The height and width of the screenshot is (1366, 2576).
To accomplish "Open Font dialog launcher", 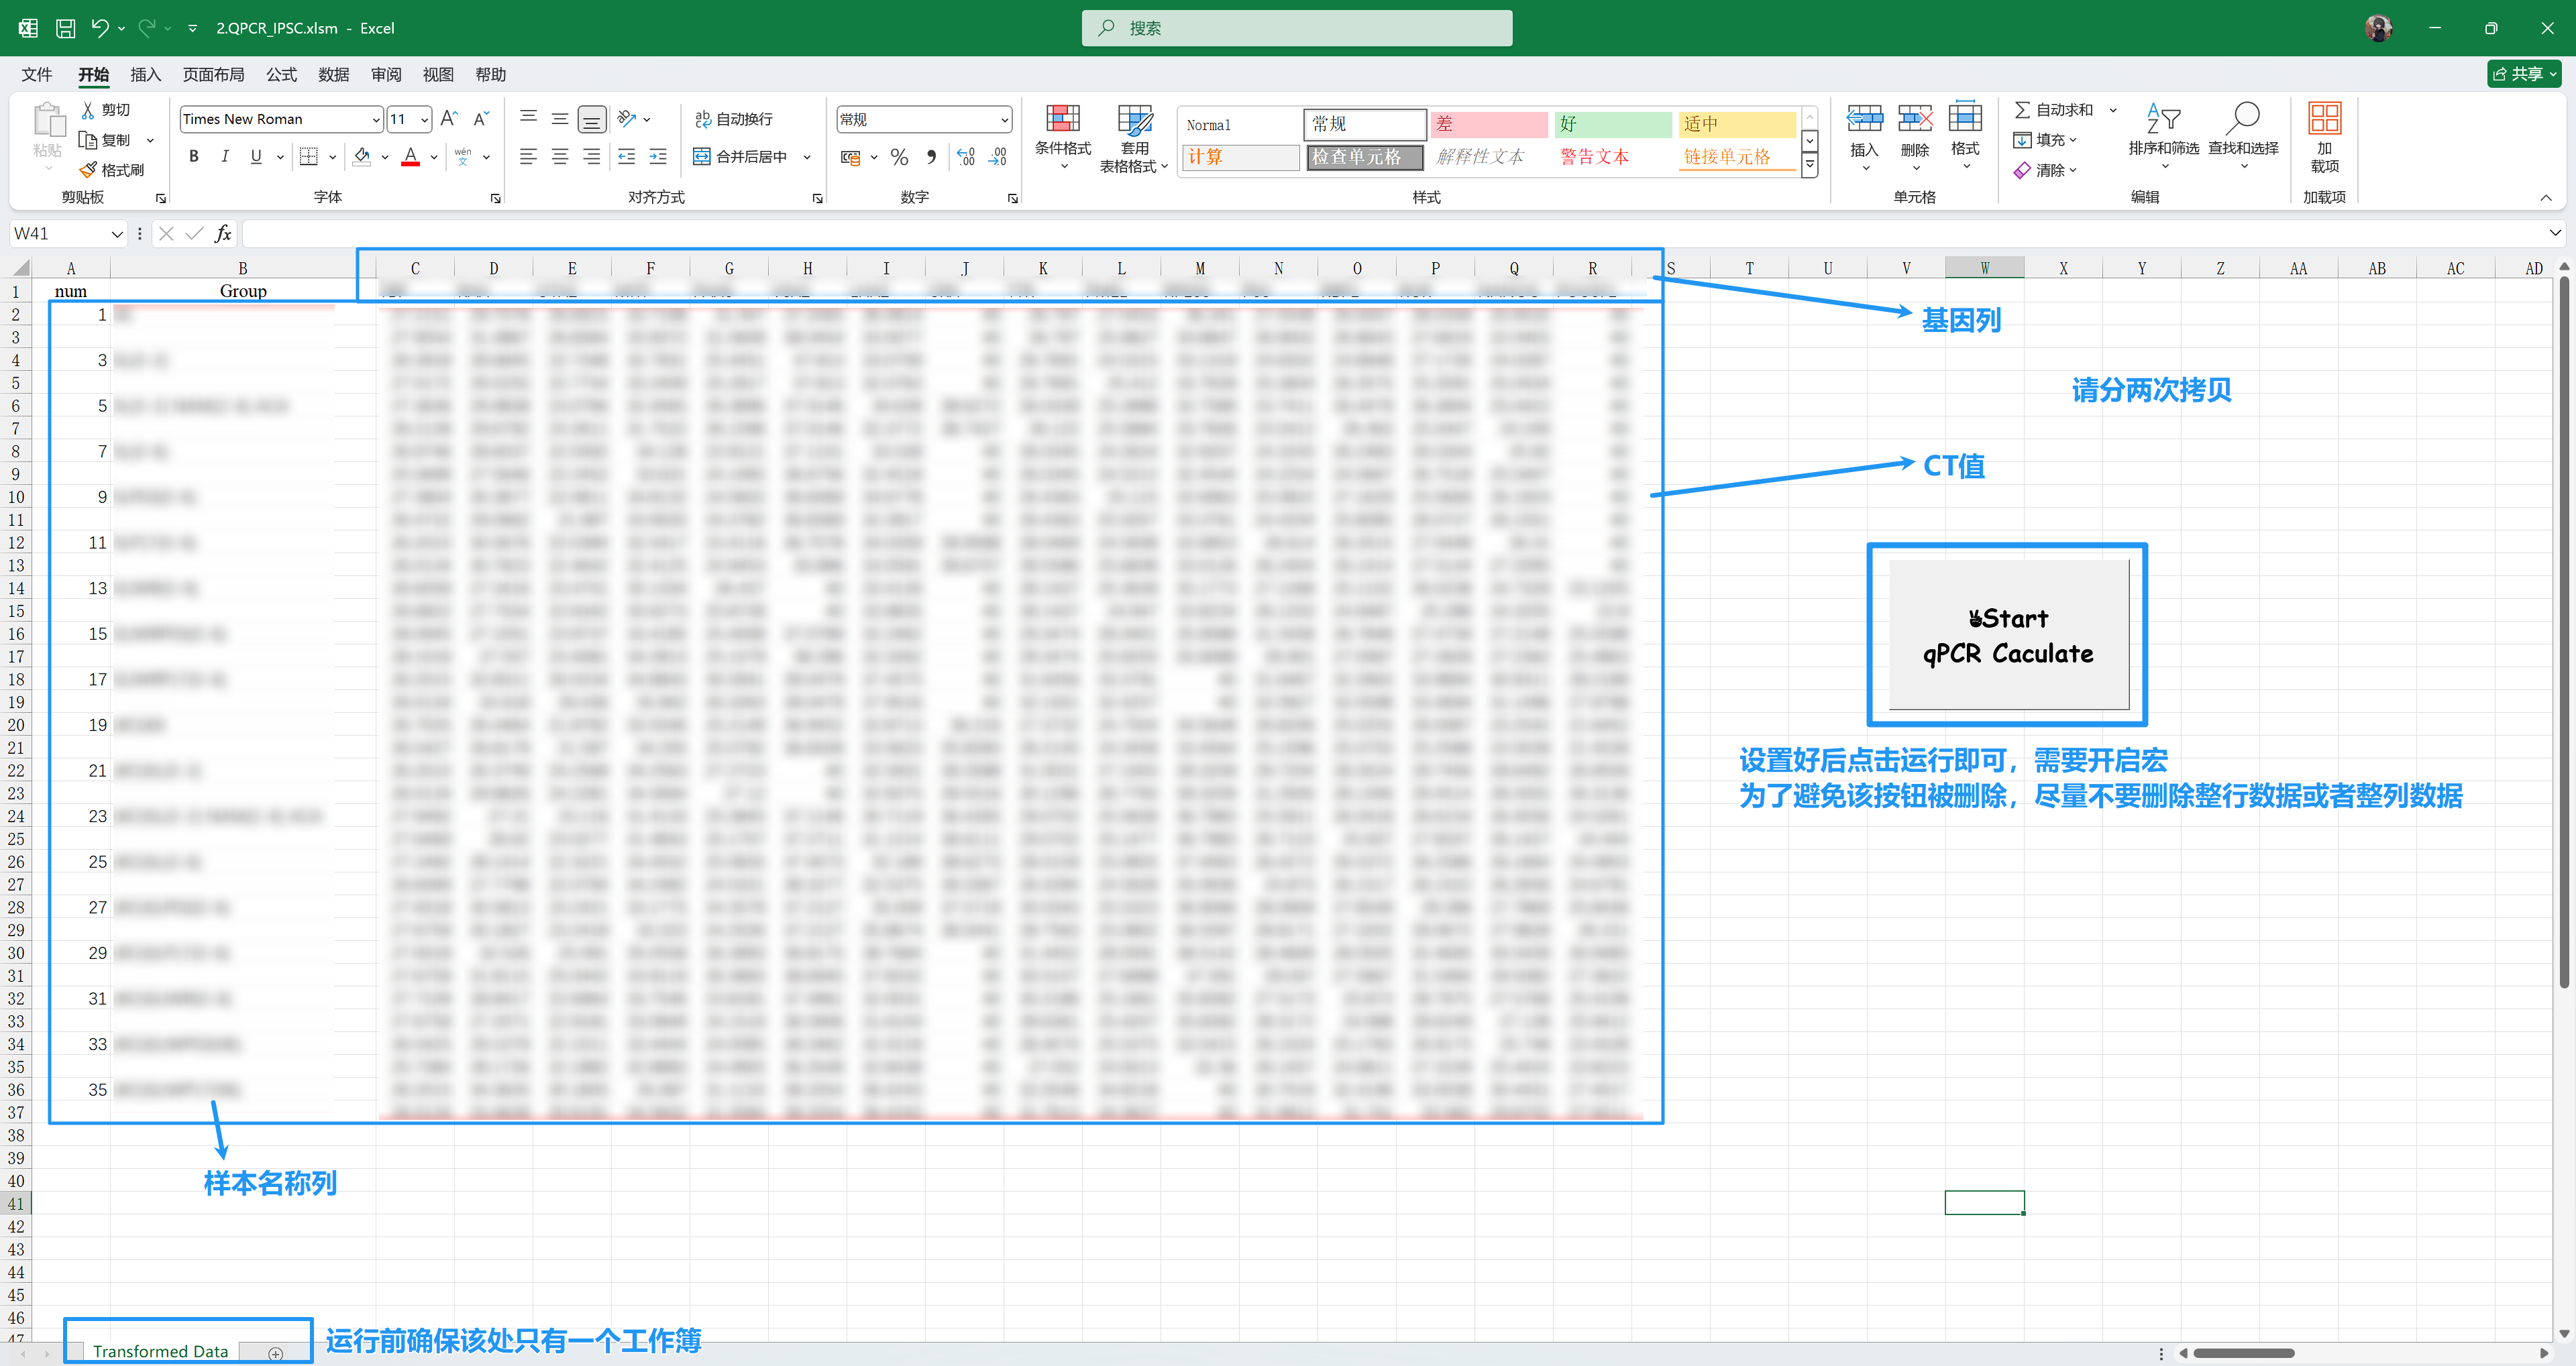I will 495,198.
